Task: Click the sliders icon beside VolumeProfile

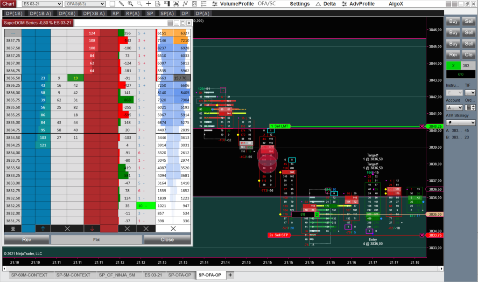Action: click(215, 4)
